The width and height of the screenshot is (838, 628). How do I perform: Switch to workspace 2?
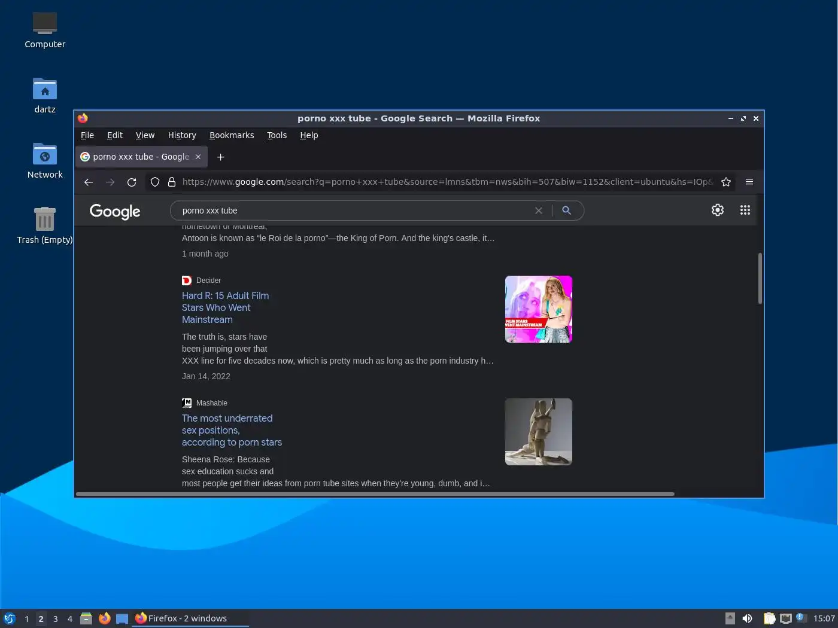click(x=41, y=619)
